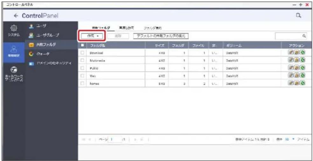Click the magnifier icon in the ControlPanel header

[x=298, y=15]
